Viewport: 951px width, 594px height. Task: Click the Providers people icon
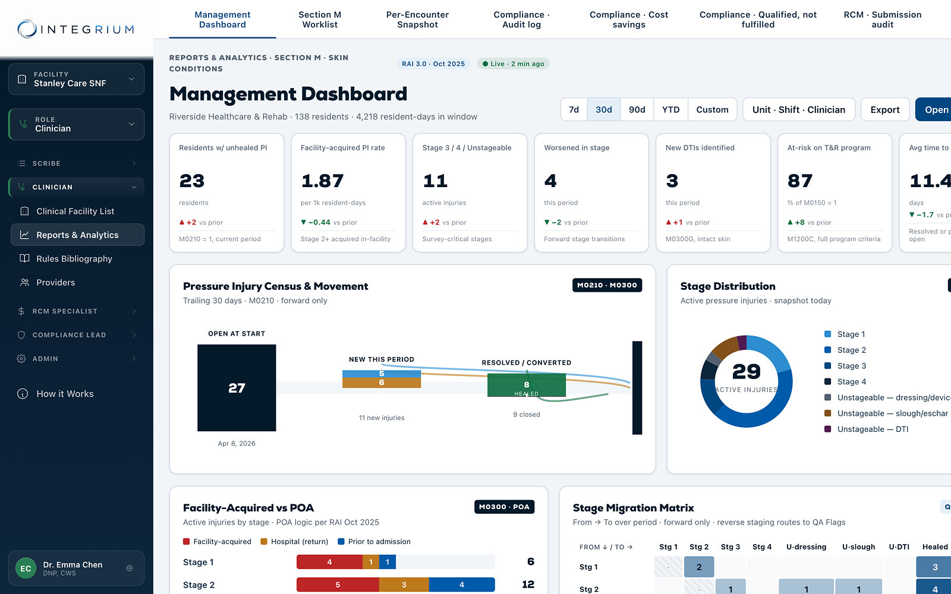click(x=24, y=282)
